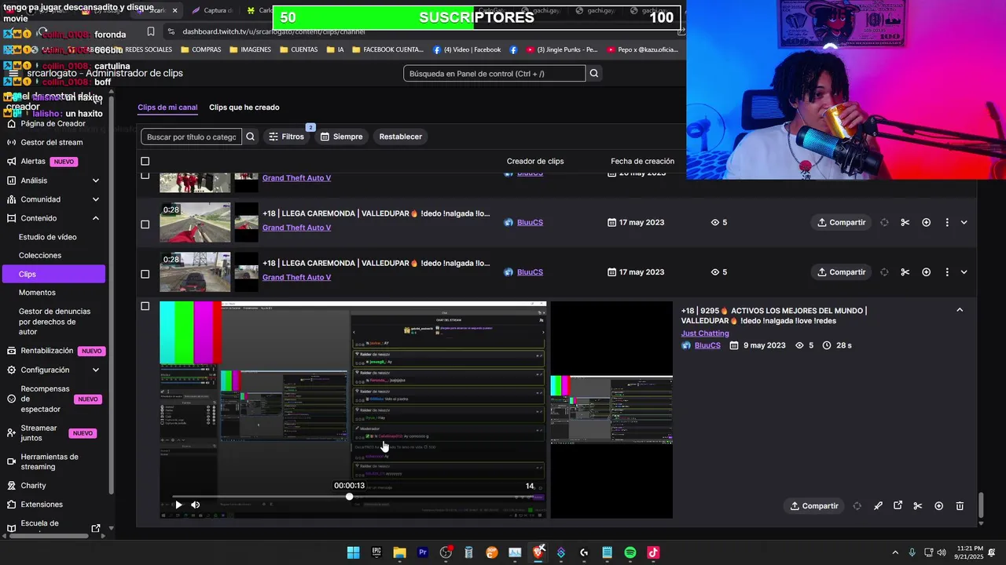
Task: Click Compartir in first 17 may row
Action: pyautogui.click(x=841, y=222)
